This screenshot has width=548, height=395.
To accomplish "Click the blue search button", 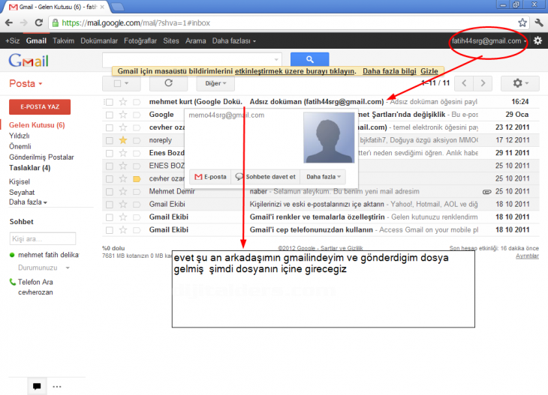I will coord(309,59).
